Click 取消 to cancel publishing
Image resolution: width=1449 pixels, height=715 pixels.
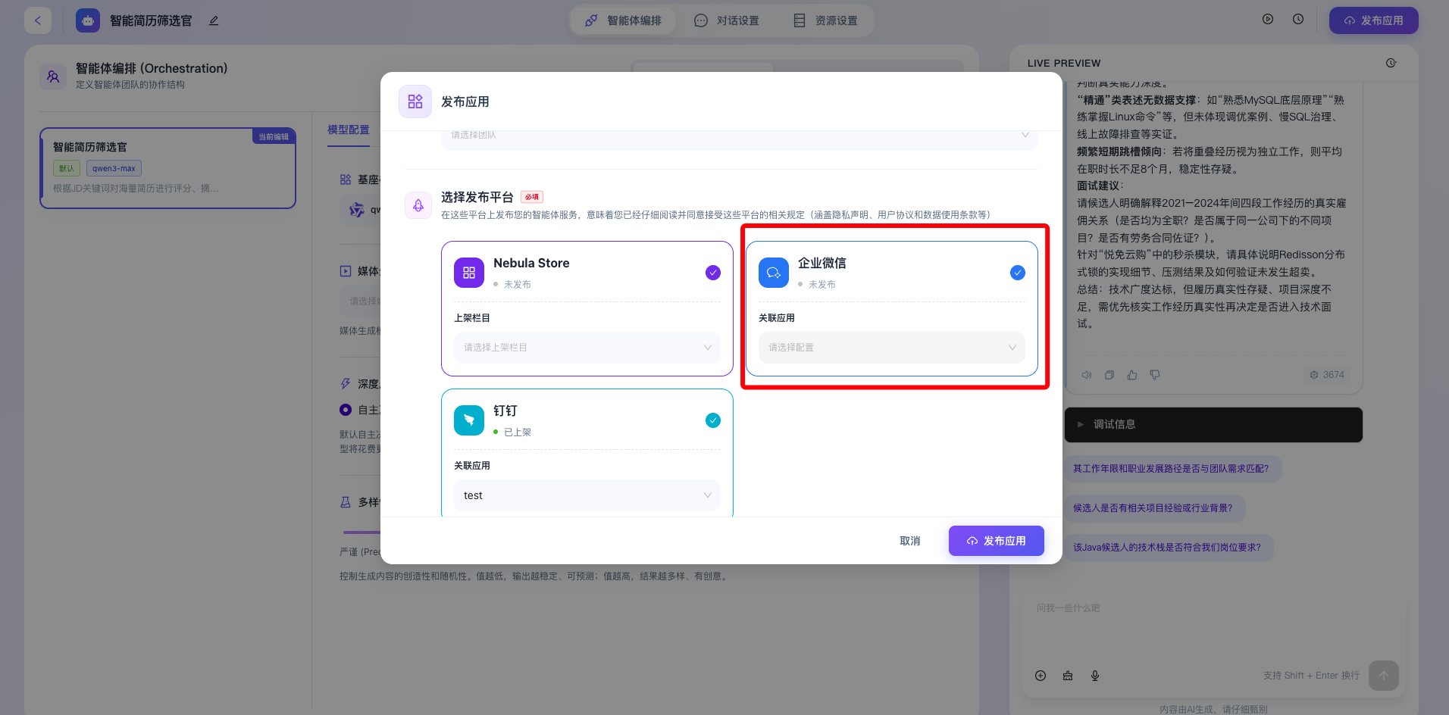(909, 541)
